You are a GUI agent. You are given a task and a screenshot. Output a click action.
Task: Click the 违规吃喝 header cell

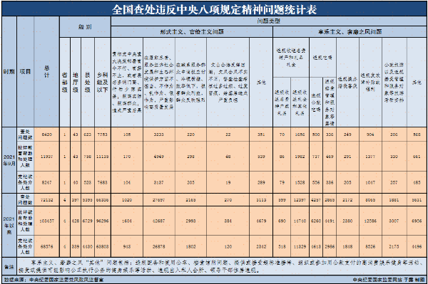coord(322,57)
